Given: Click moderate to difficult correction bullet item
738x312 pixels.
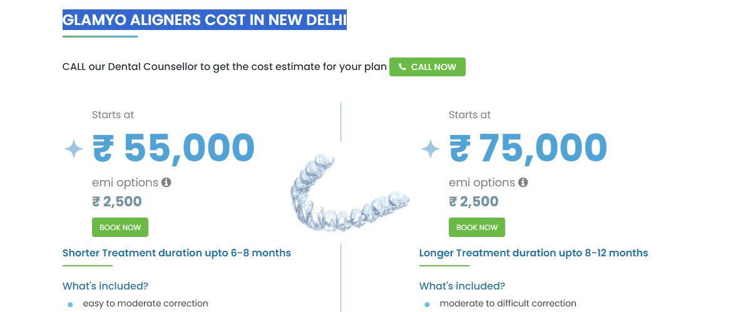Looking at the screenshot, I should [x=508, y=303].
